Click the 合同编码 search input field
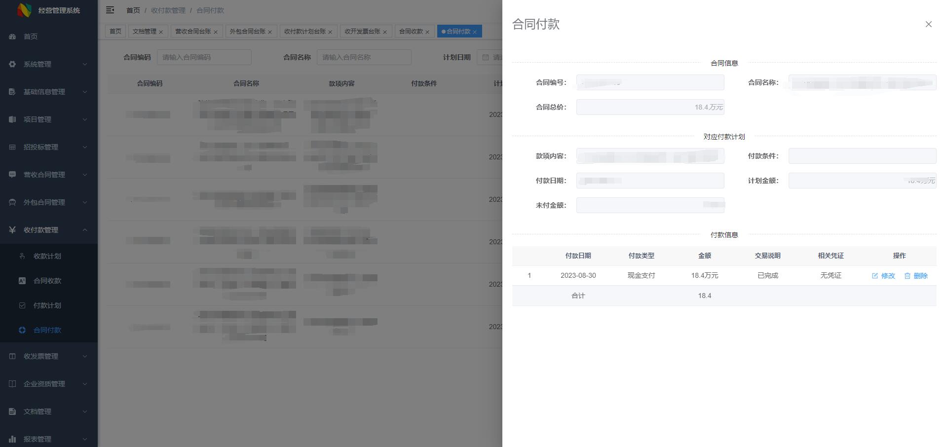 click(x=204, y=57)
